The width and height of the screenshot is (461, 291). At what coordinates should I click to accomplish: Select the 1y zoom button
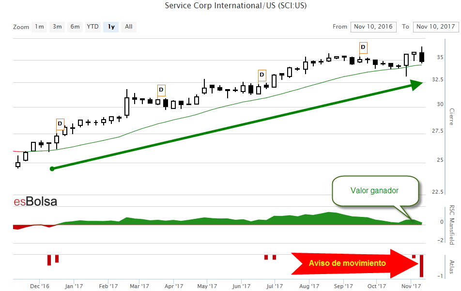pos(111,27)
